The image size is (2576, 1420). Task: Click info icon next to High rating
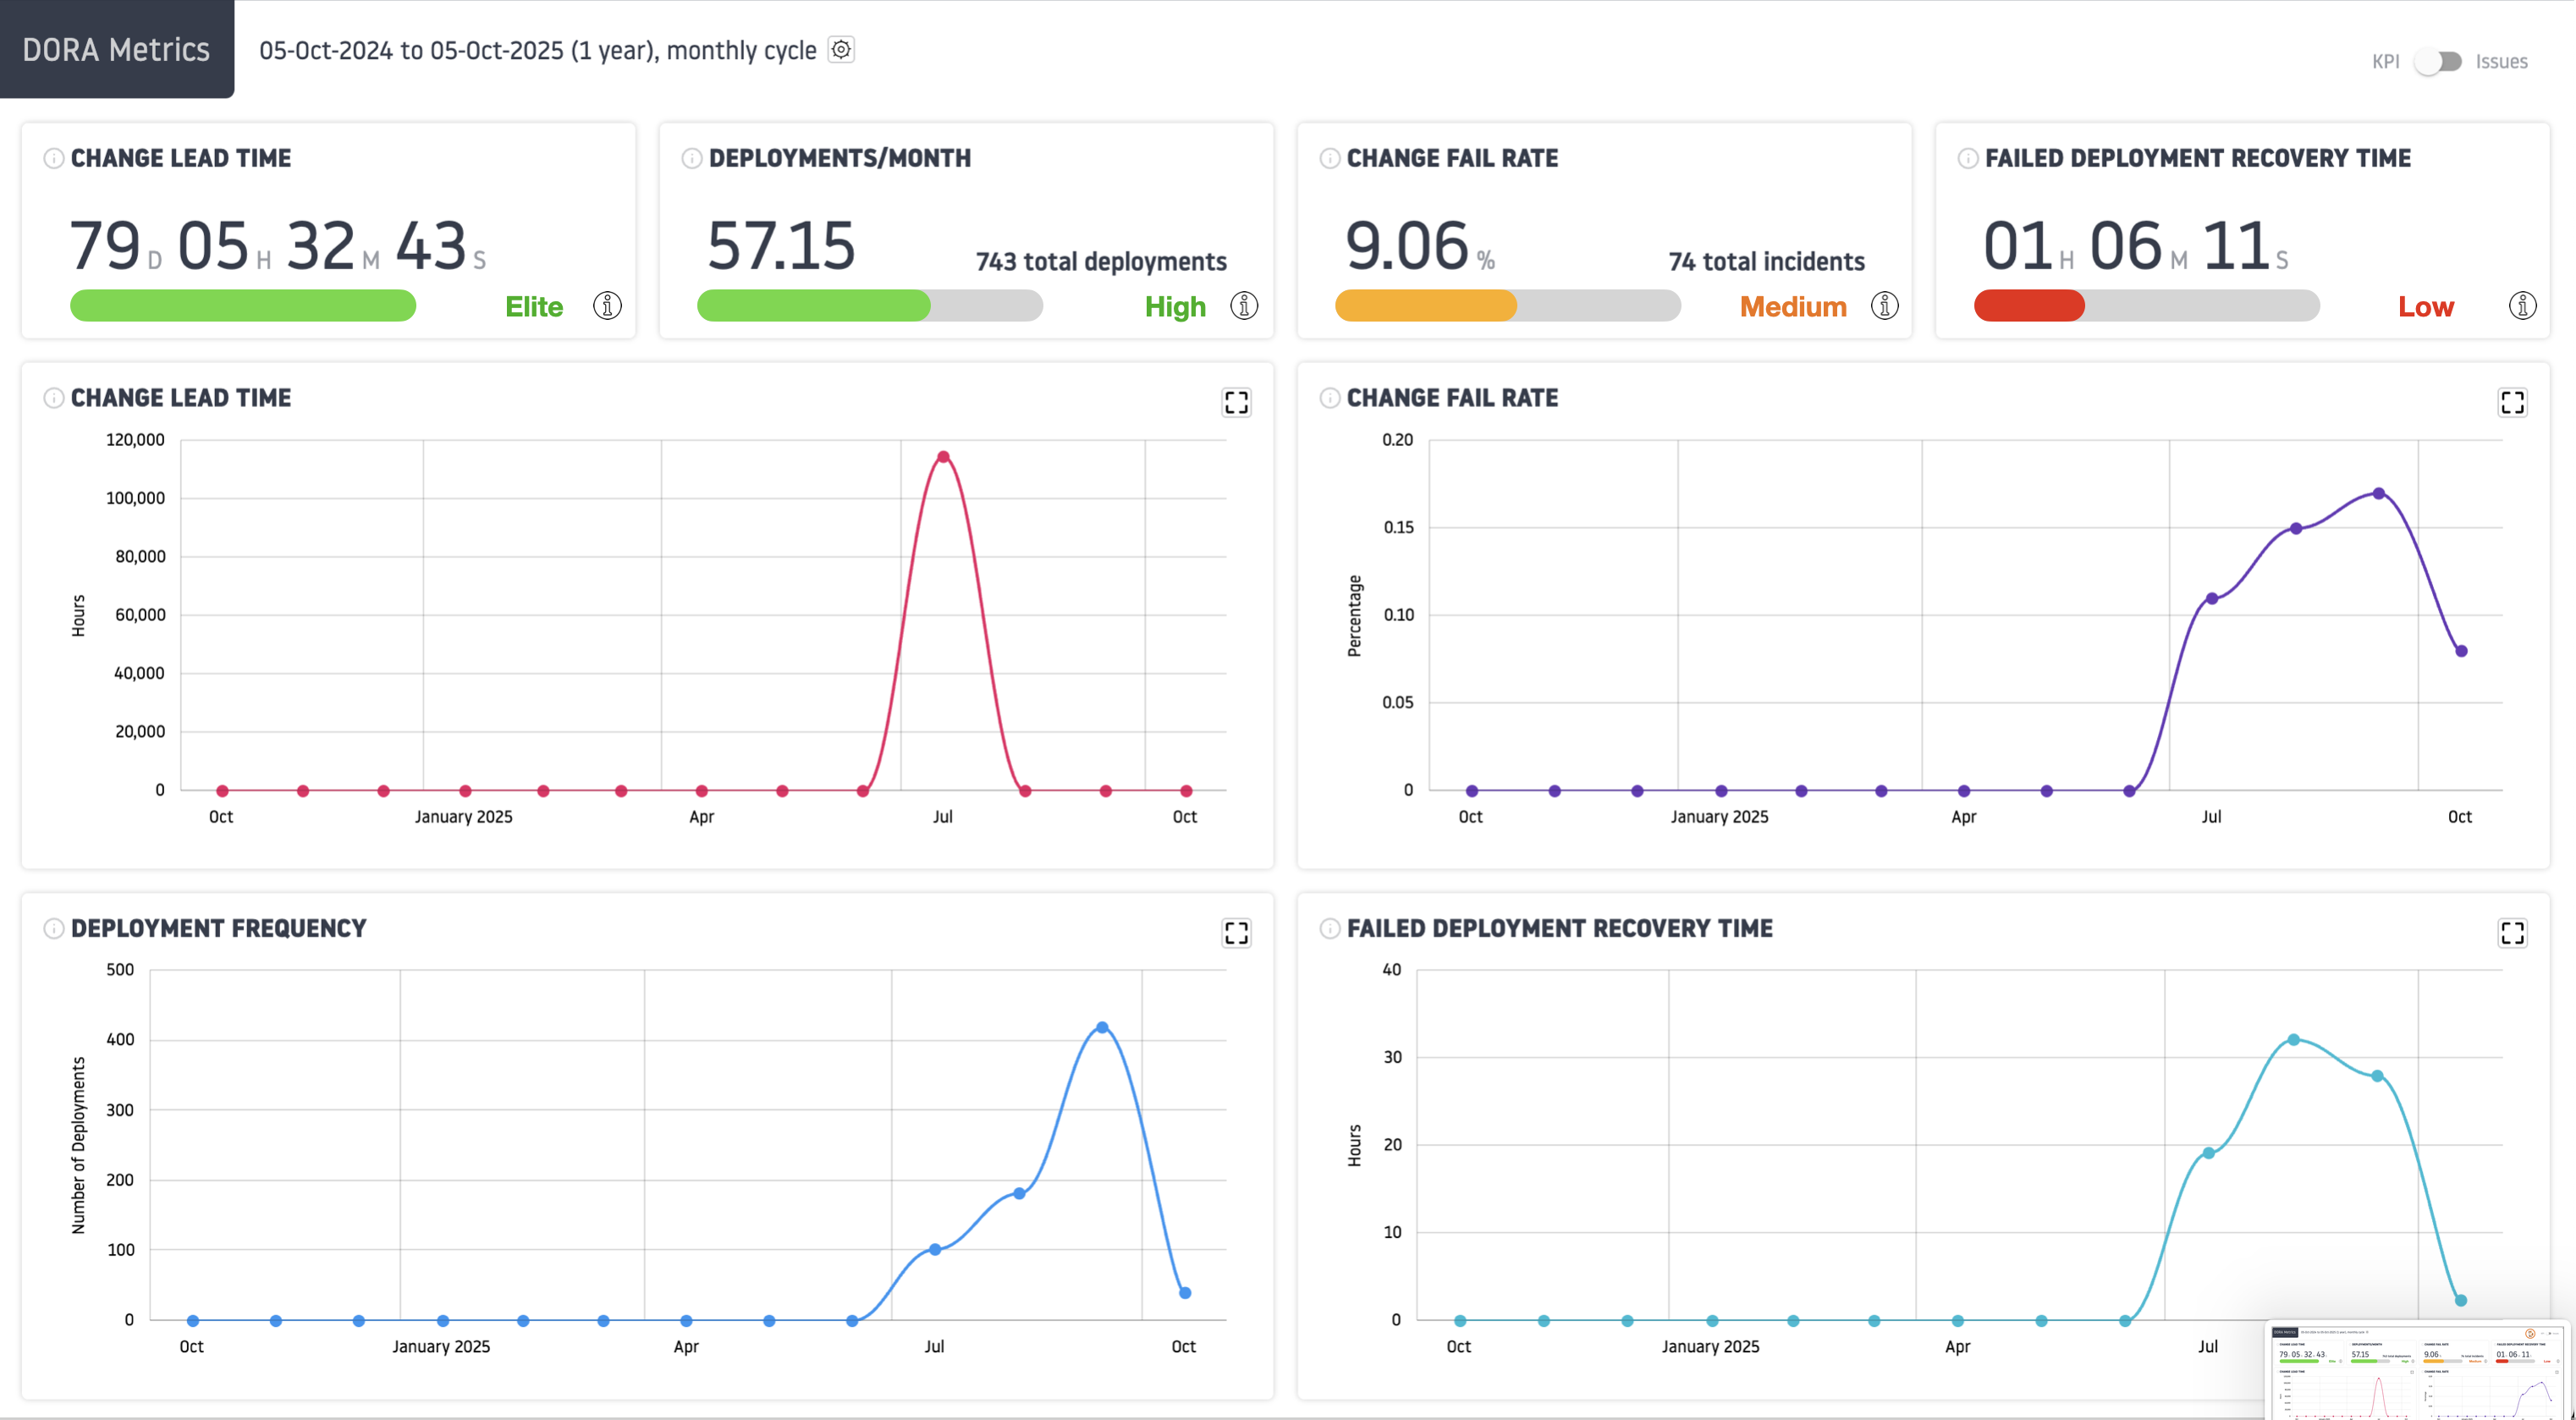[x=1244, y=306]
